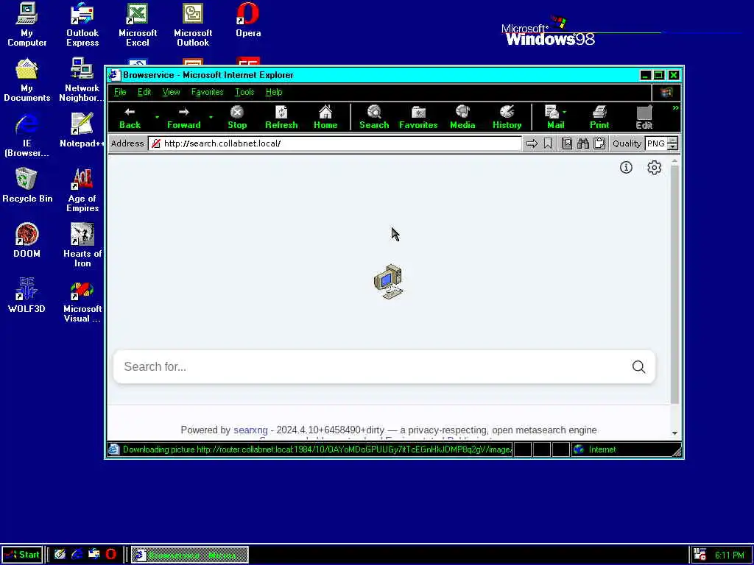Click the bookmark ribbon icon next to Go
The height and width of the screenshot is (565, 754).
point(548,143)
